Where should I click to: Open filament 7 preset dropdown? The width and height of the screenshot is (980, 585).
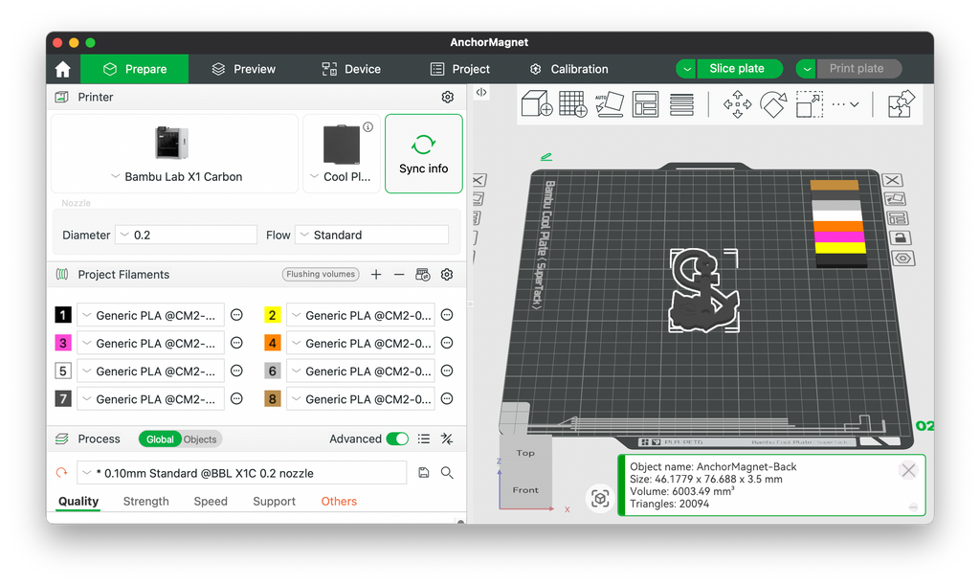150,398
